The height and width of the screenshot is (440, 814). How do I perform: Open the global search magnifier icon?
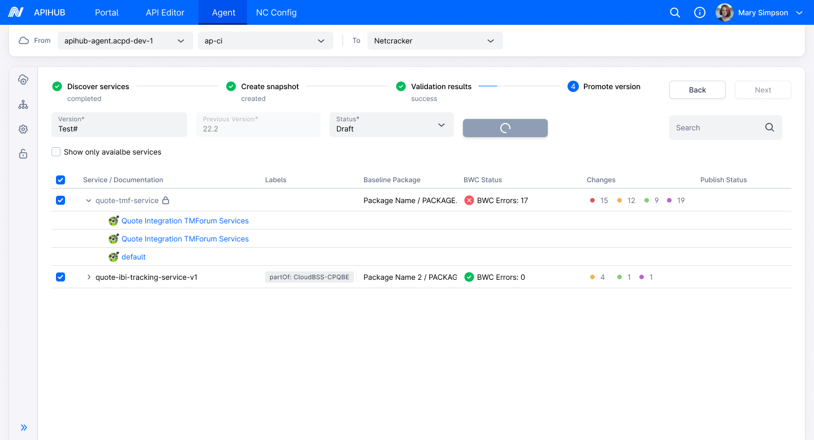675,12
